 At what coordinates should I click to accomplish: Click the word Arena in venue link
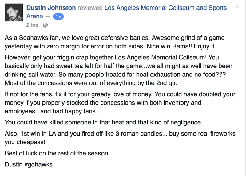[35, 16]
